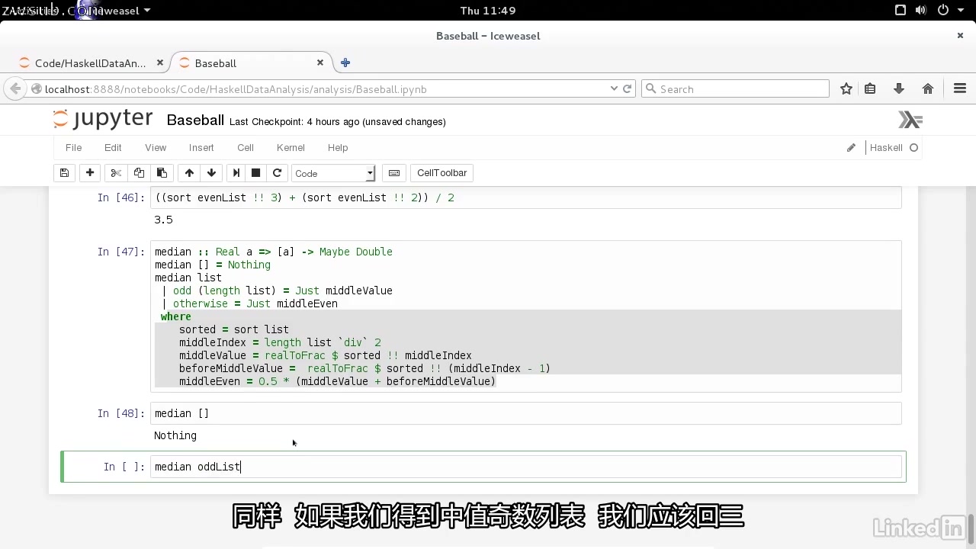The image size is (976, 549).
Task: Click the CellToolbar button
Action: [x=441, y=172]
